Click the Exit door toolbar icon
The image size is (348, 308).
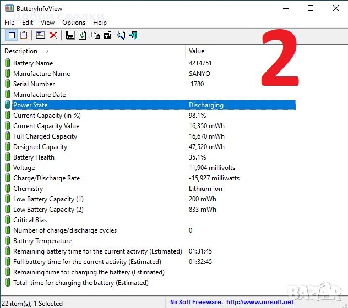(x=133, y=36)
